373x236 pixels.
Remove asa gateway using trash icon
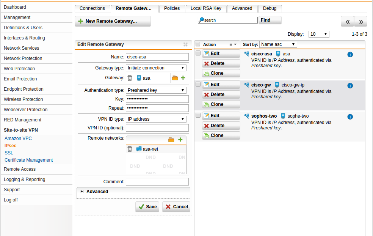[130, 78]
